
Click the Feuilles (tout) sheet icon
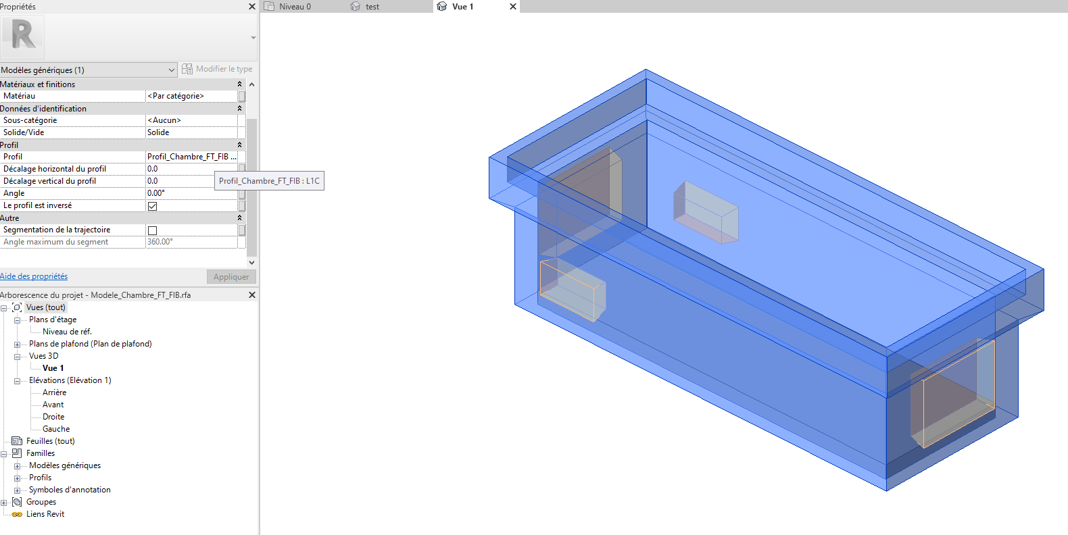click(x=17, y=441)
